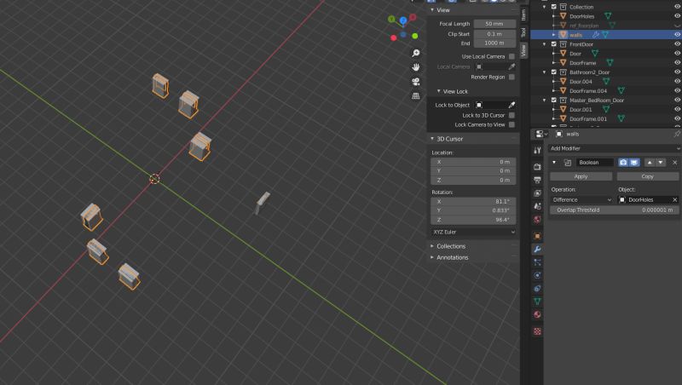Enable Lock to 3D Cursor checkbox

[511, 115]
